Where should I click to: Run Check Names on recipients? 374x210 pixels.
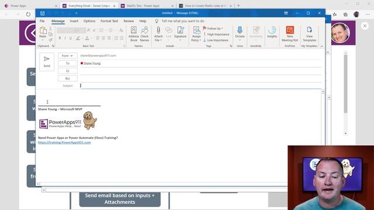144,34
